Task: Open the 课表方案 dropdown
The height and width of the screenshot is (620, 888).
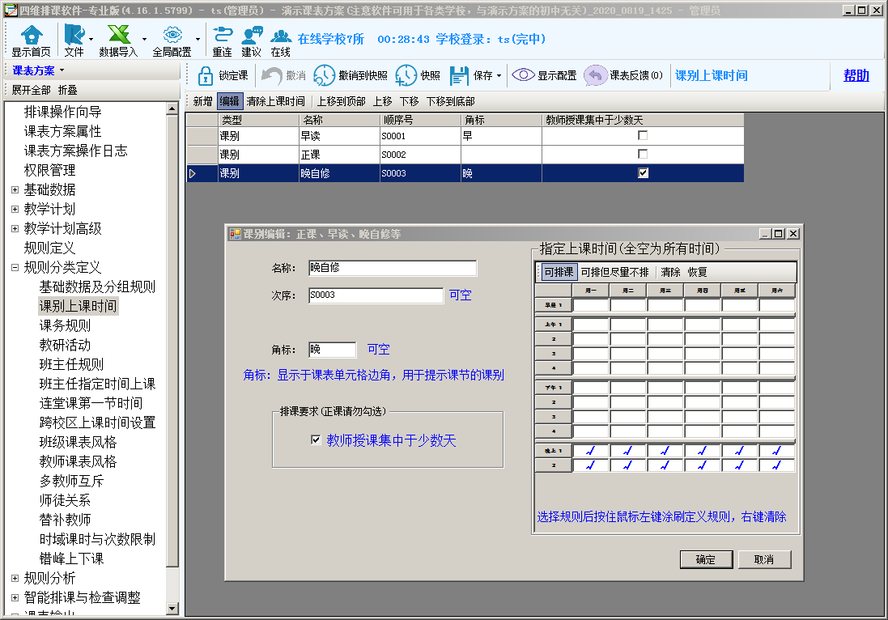Action: (39, 70)
